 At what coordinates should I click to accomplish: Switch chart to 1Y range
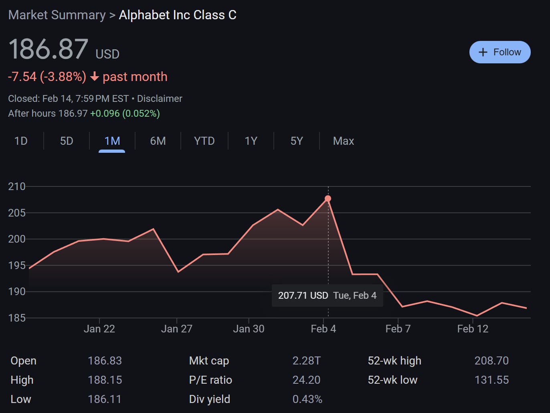click(x=251, y=141)
